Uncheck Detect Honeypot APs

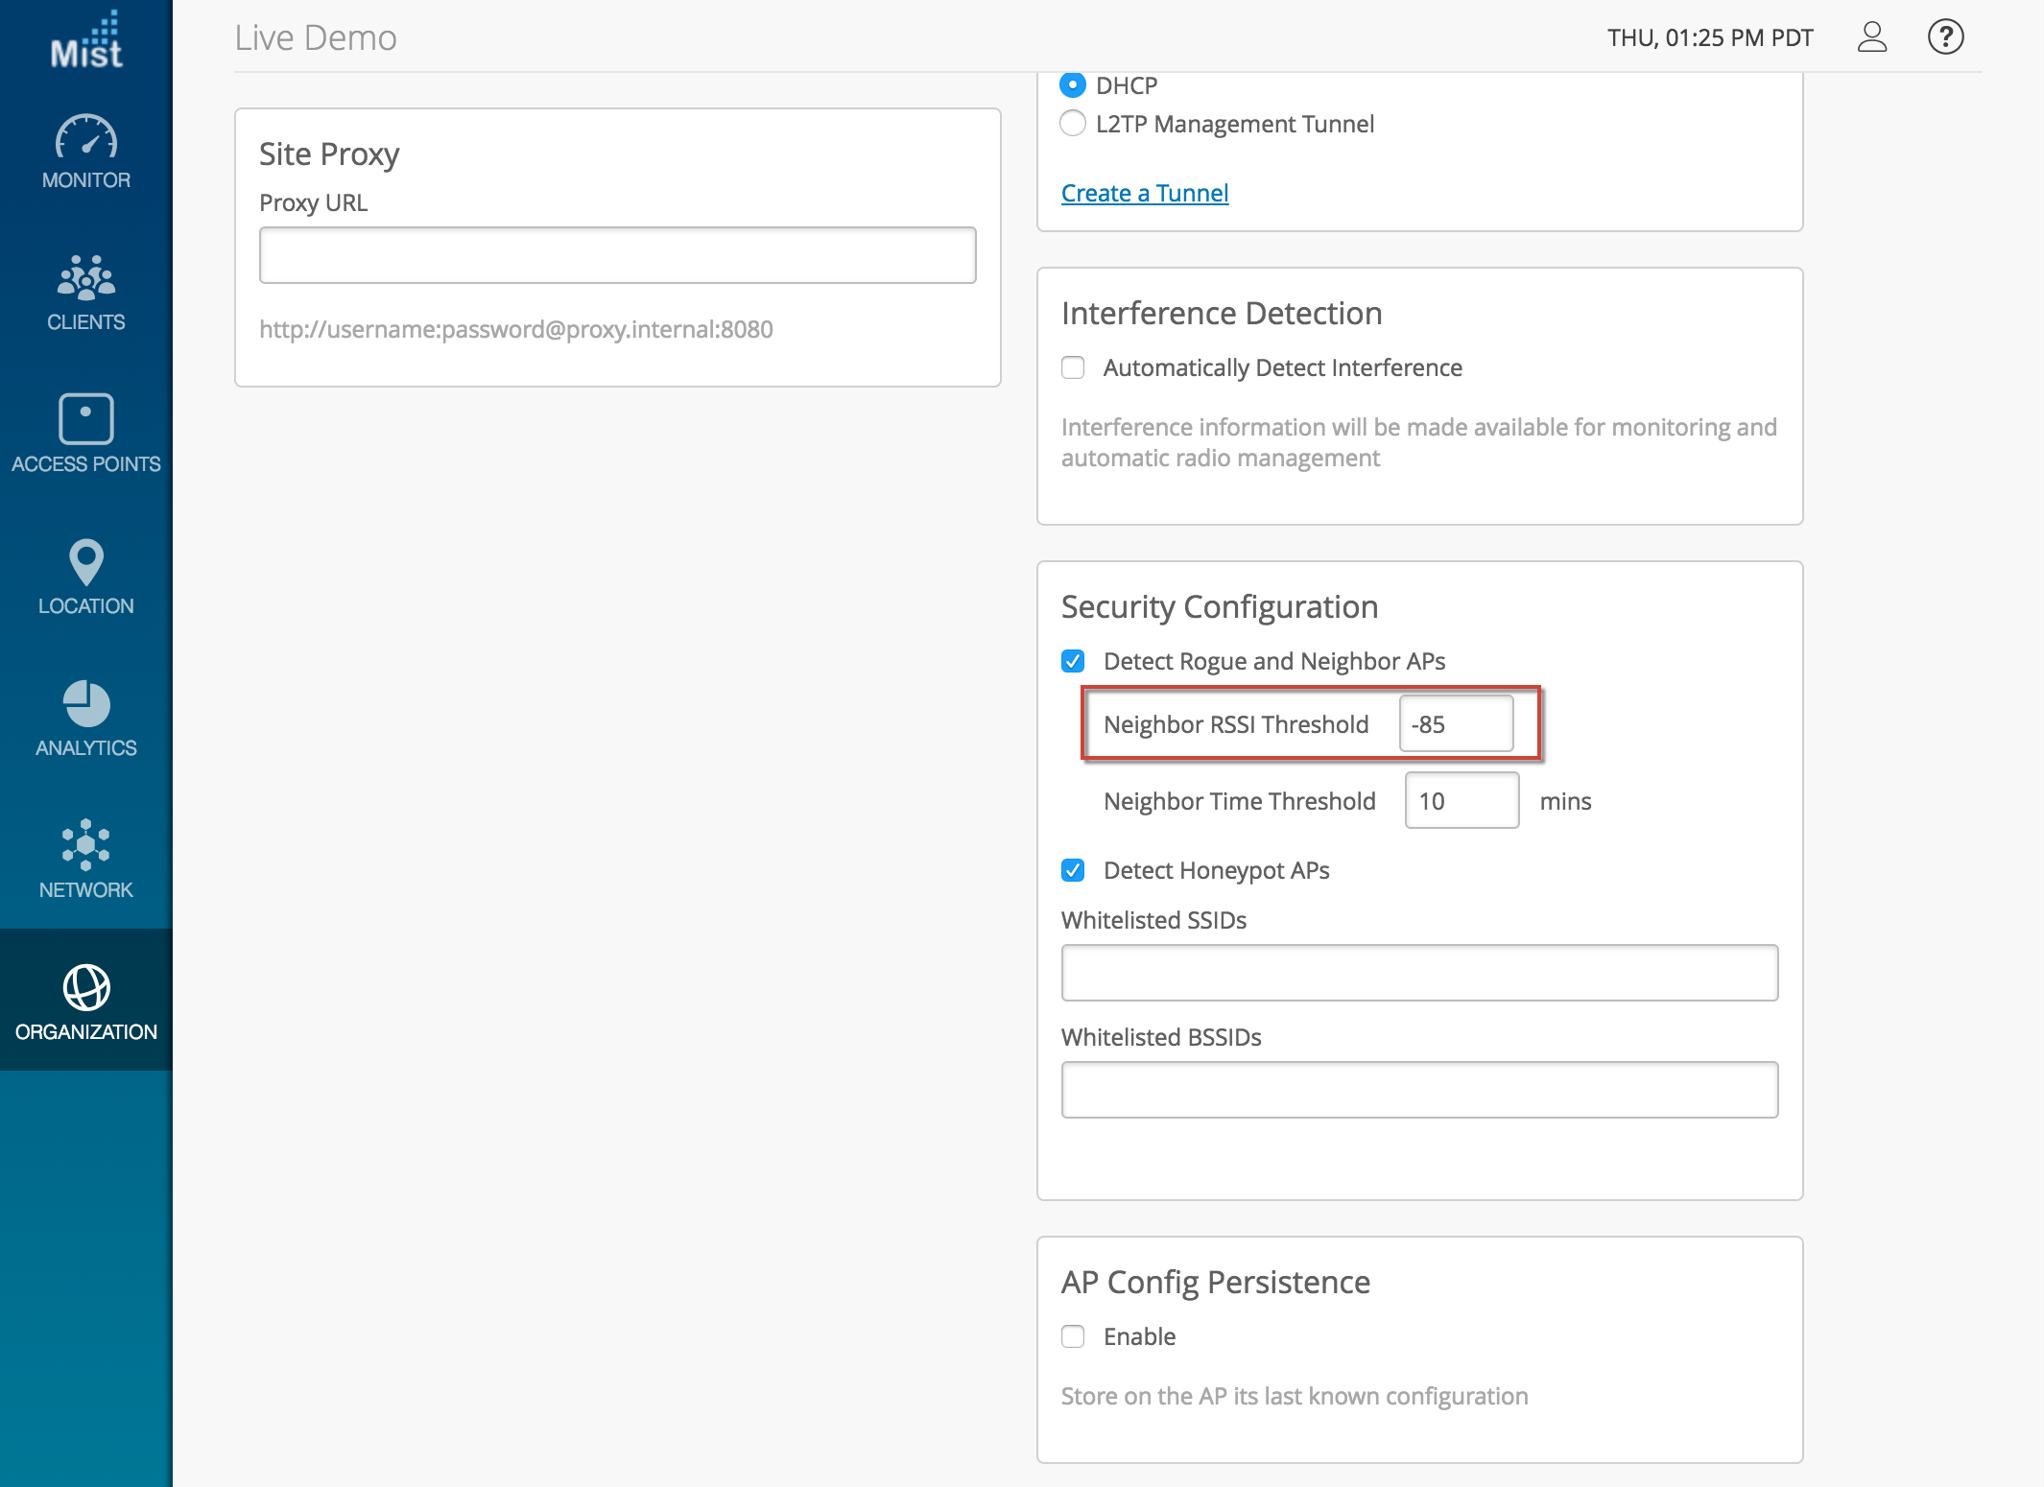coord(1073,870)
